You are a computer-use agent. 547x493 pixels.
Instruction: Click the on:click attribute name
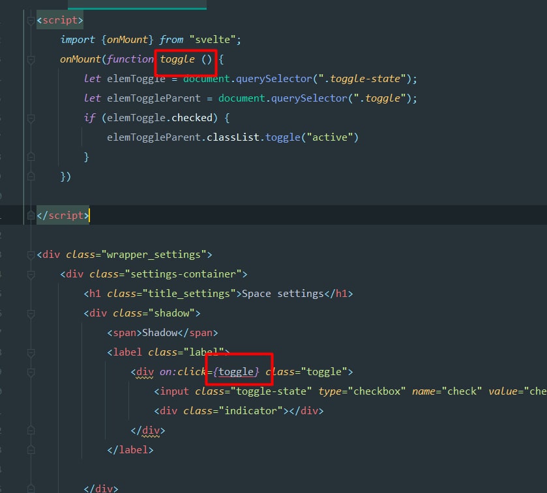pyautogui.click(x=183, y=372)
